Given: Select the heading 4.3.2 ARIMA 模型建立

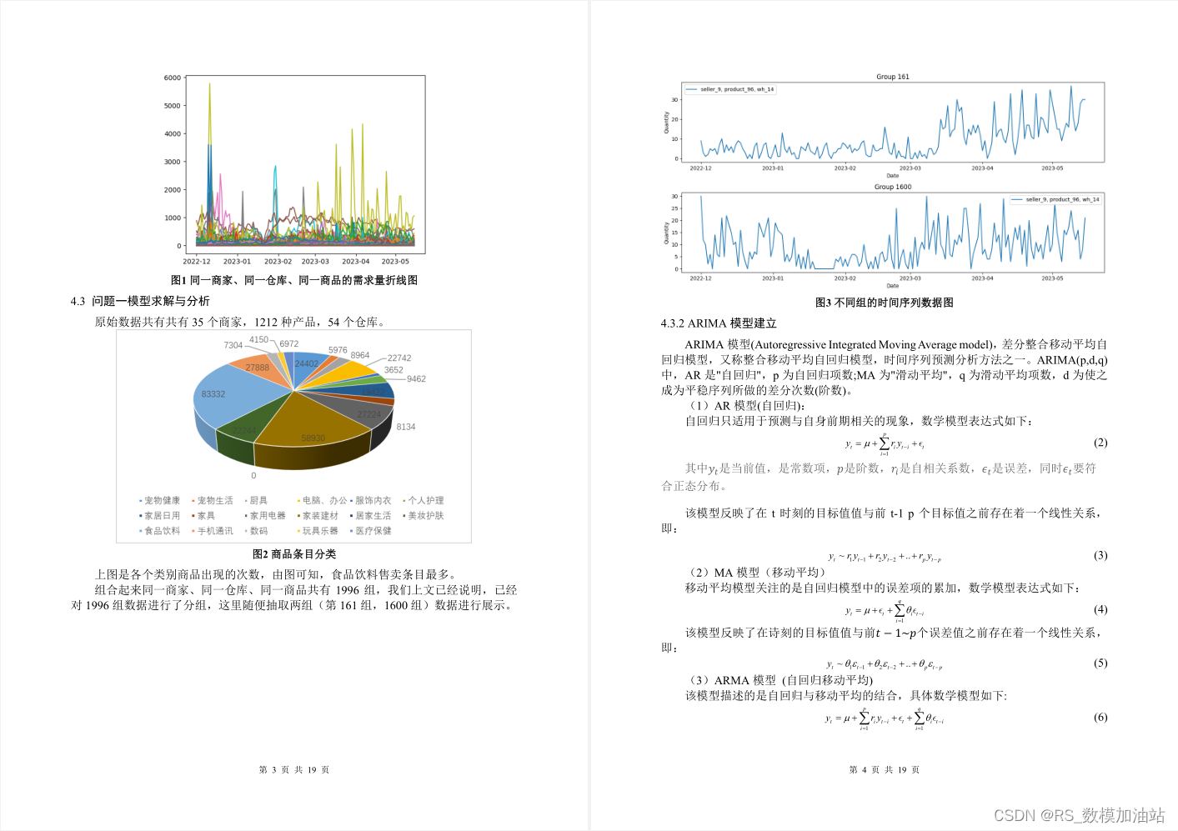Looking at the screenshot, I should coord(719,323).
